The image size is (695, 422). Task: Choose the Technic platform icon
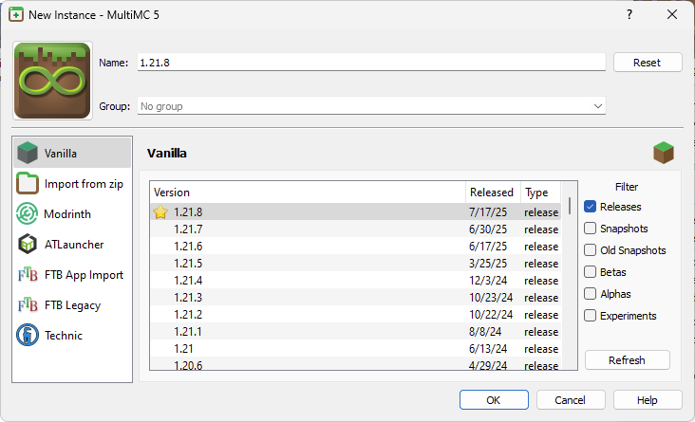[28, 335]
